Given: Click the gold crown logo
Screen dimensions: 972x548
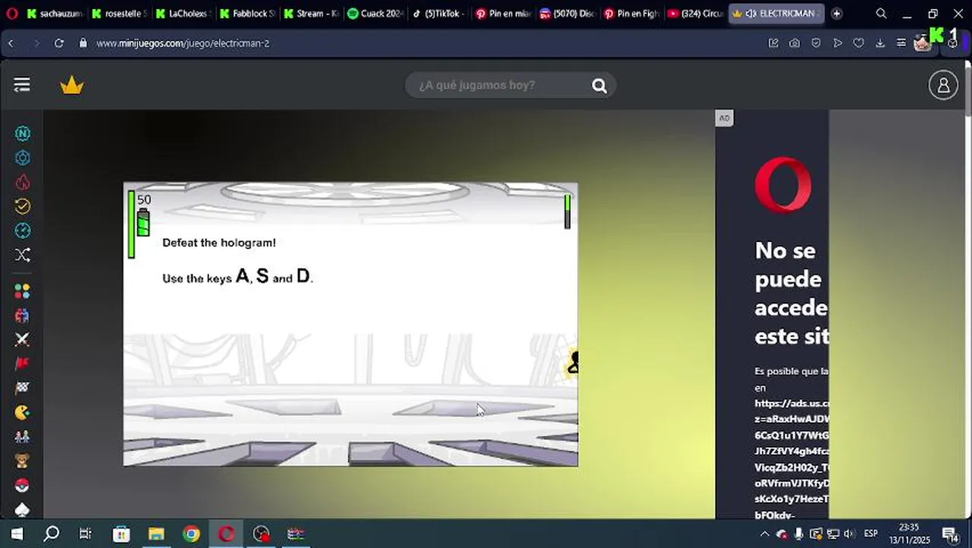Looking at the screenshot, I should pyautogui.click(x=71, y=85).
